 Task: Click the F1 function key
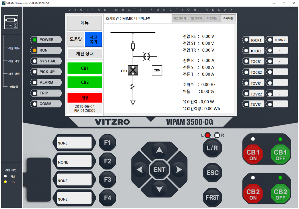[x=107, y=143]
